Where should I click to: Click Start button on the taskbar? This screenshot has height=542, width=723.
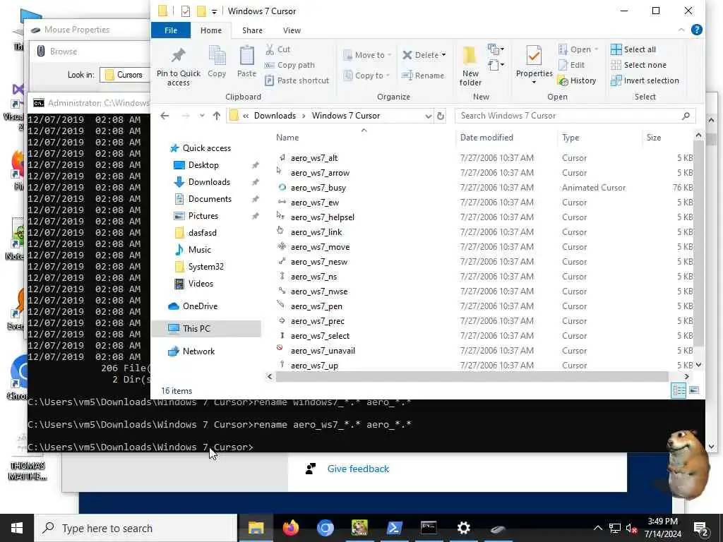pyautogui.click(x=17, y=528)
